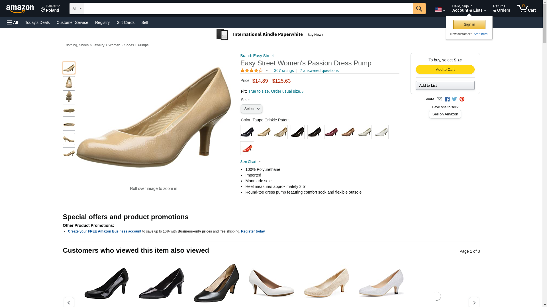The height and width of the screenshot is (307, 547).
Task: Open Today's Deals in the navigation bar
Action: point(37,22)
